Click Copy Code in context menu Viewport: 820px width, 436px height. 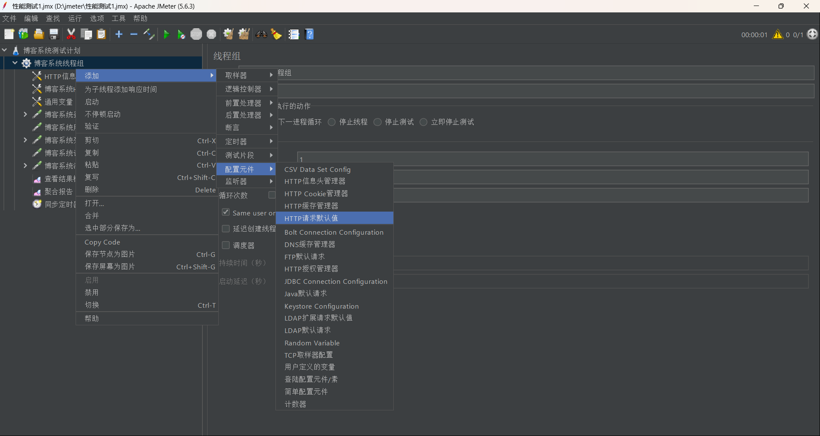147,242
